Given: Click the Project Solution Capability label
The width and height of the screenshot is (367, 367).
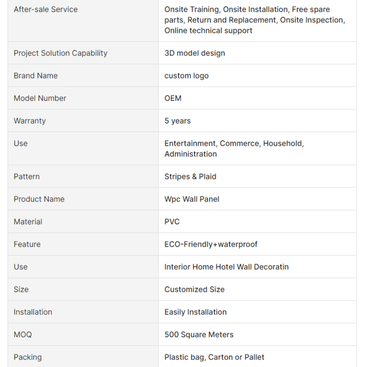Looking at the screenshot, I should pos(61,53).
